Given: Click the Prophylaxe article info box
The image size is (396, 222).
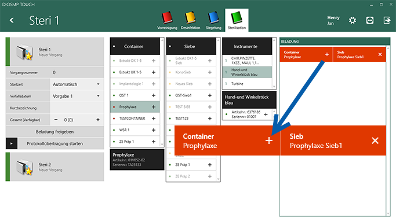Looking at the screenshot, I should point(137,160).
